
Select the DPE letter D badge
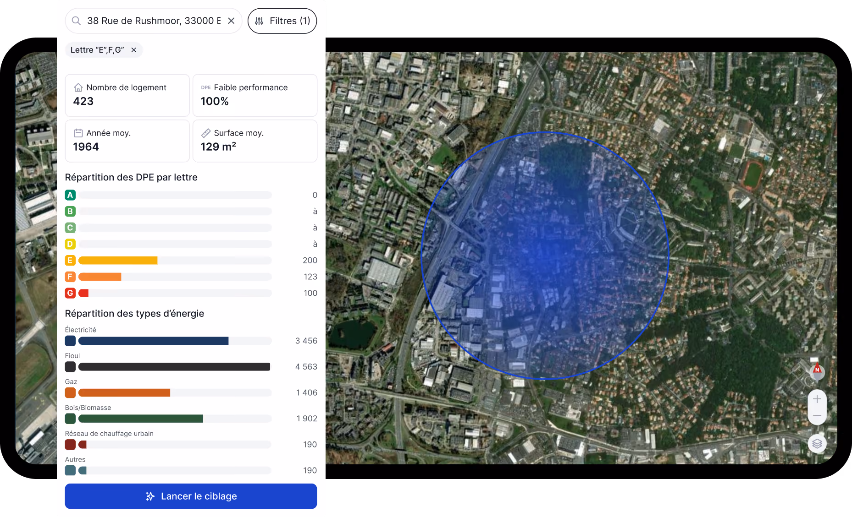[x=70, y=244]
